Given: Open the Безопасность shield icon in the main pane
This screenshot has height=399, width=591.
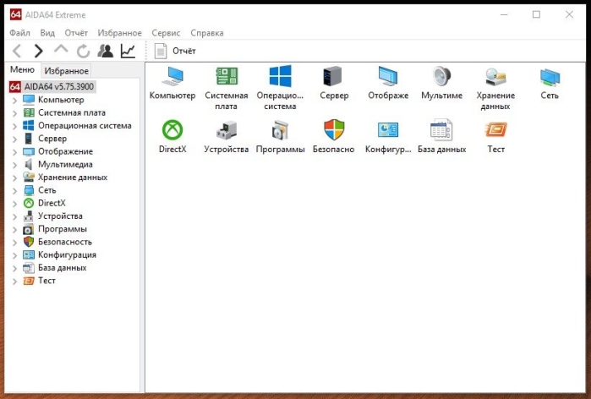Looking at the screenshot, I should click(x=334, y=129).
